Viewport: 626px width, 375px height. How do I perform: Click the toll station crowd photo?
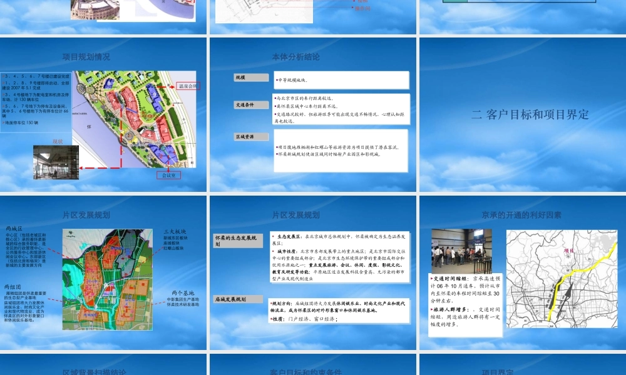(461, 251)
